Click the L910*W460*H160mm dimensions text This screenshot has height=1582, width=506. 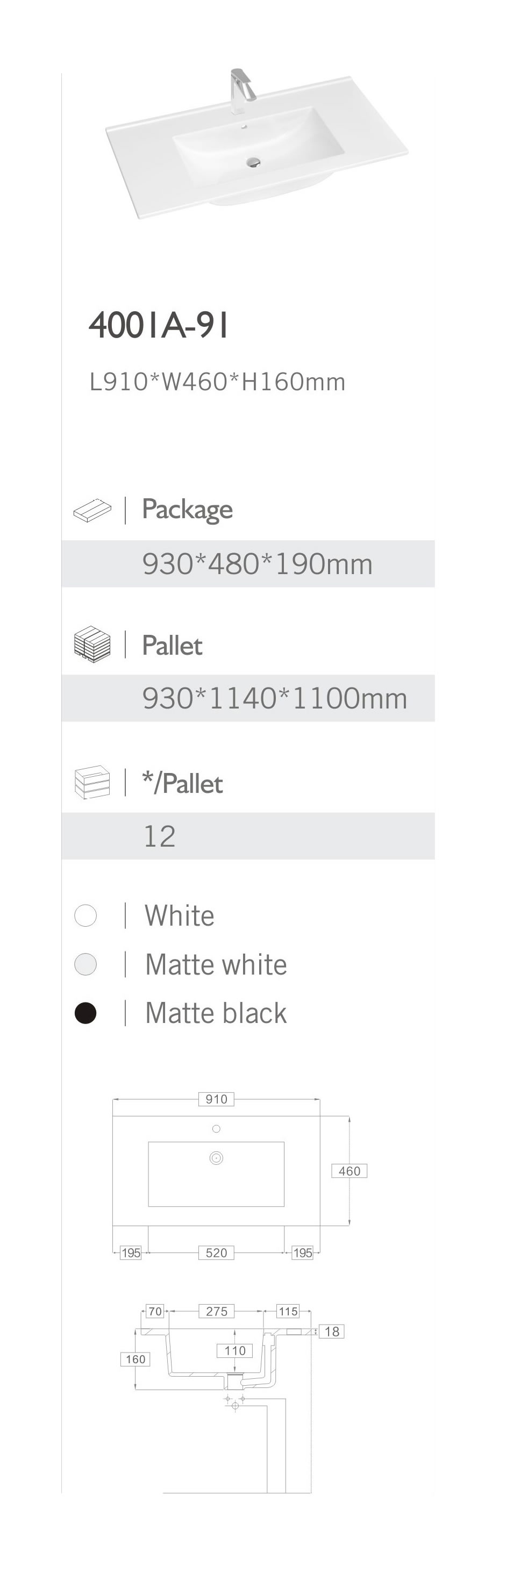(217, 382)
